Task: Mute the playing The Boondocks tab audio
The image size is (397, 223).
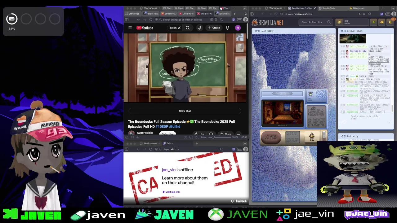Action: click(211, 14)
